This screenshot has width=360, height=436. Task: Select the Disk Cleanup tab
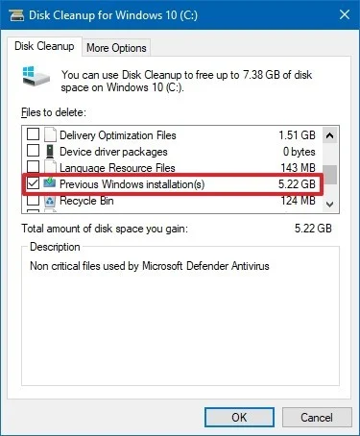pos(44,46)
